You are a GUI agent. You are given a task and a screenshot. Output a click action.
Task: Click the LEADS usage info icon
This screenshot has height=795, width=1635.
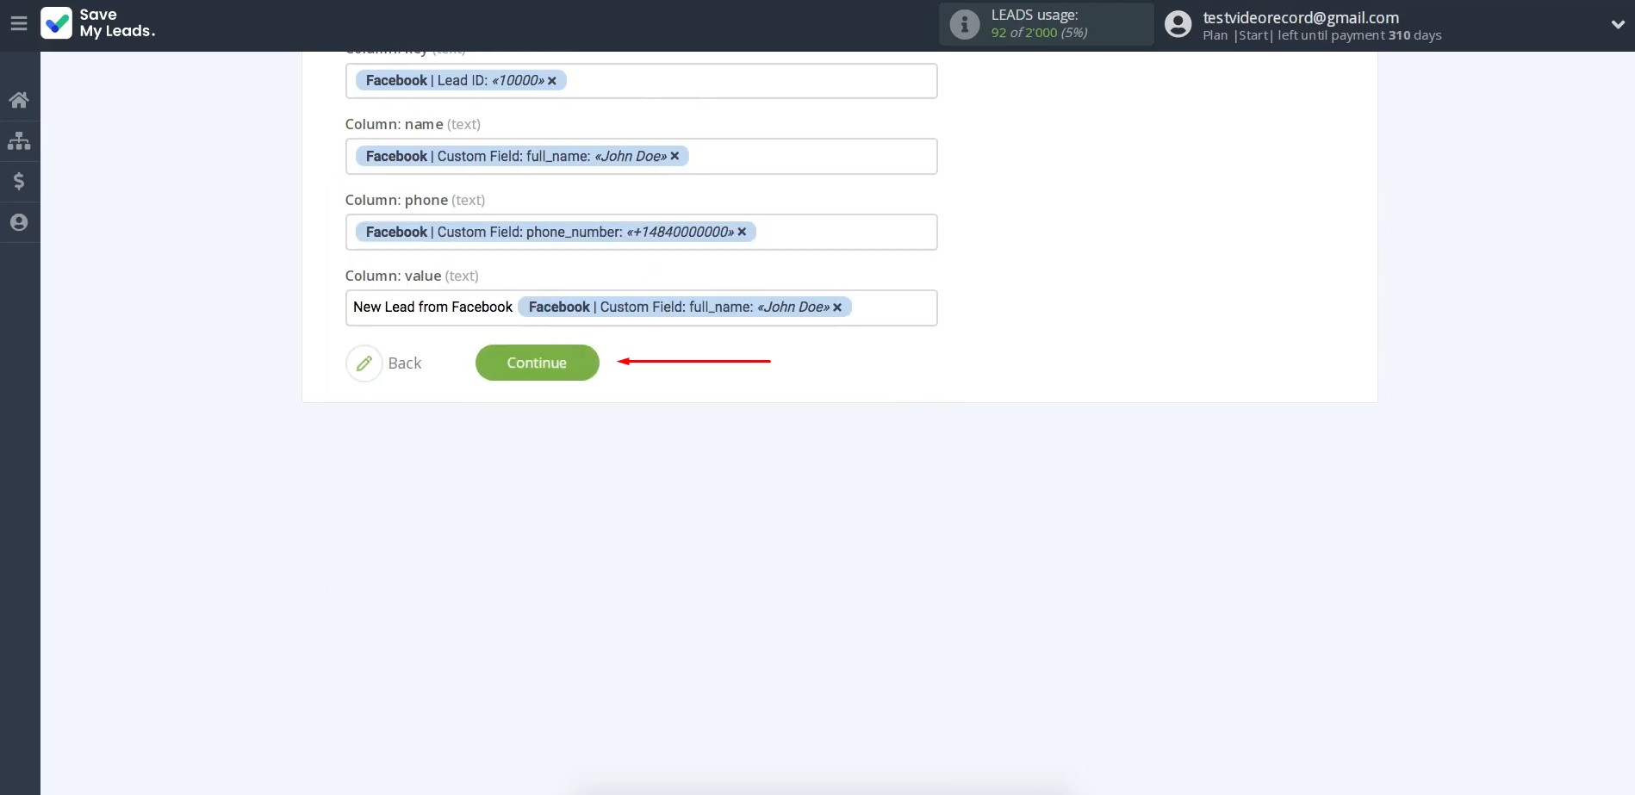(x=964, y=24)
